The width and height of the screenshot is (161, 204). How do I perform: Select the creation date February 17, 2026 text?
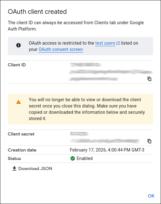(x=107, y=150)
